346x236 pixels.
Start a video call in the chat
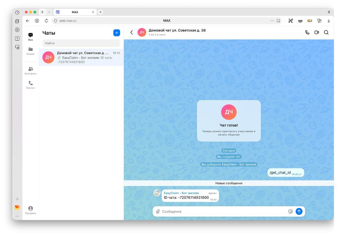[x=316, y=32]
